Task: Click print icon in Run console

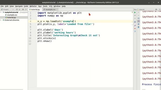Action: coord(139,24)
